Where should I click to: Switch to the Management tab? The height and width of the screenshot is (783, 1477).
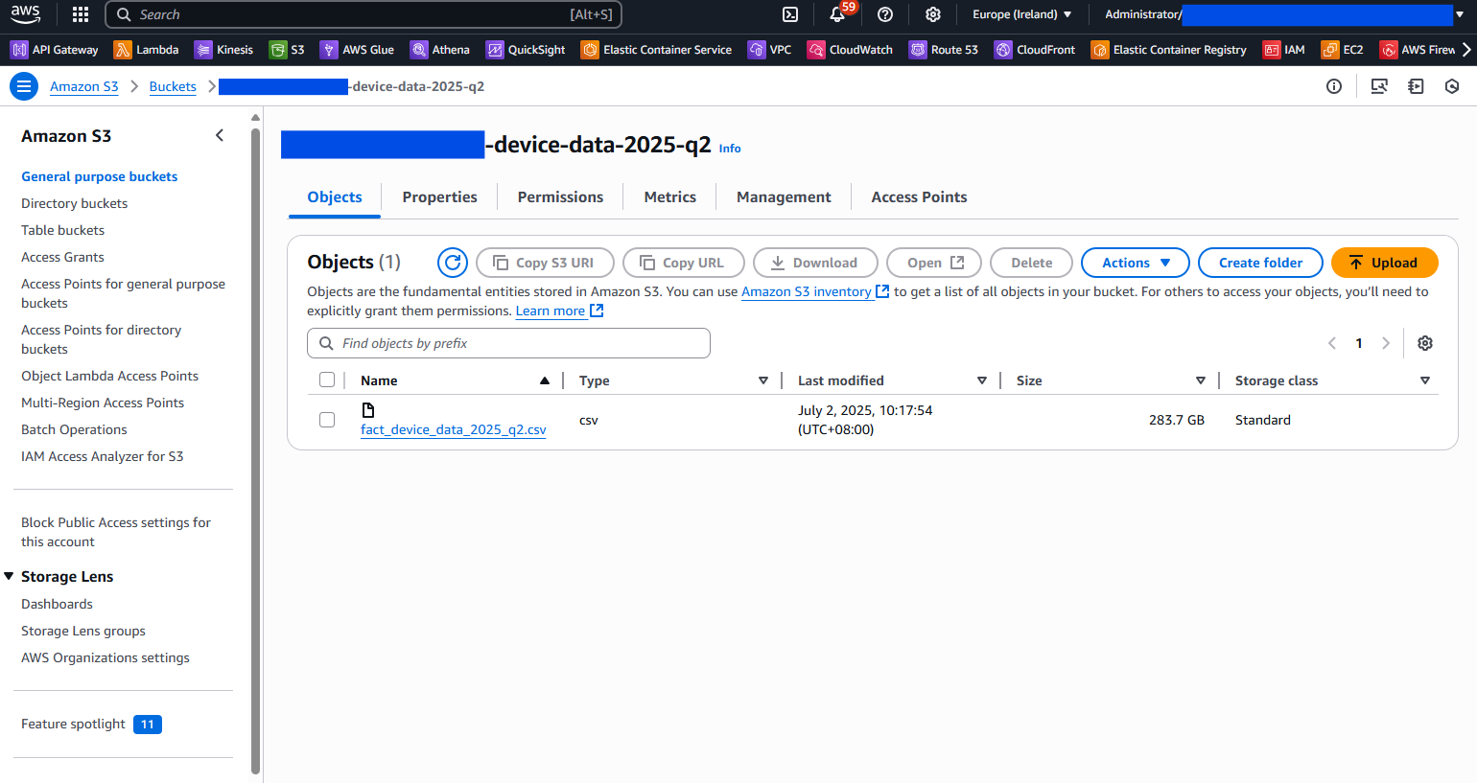[x=785, y=197]
